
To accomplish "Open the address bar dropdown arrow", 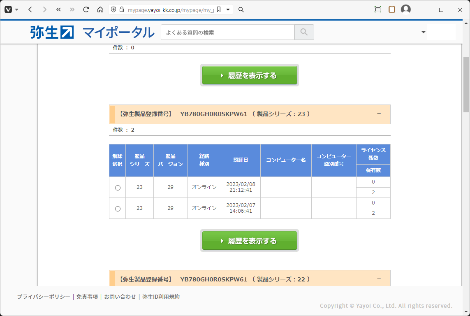I will click(x=228, y=9).
